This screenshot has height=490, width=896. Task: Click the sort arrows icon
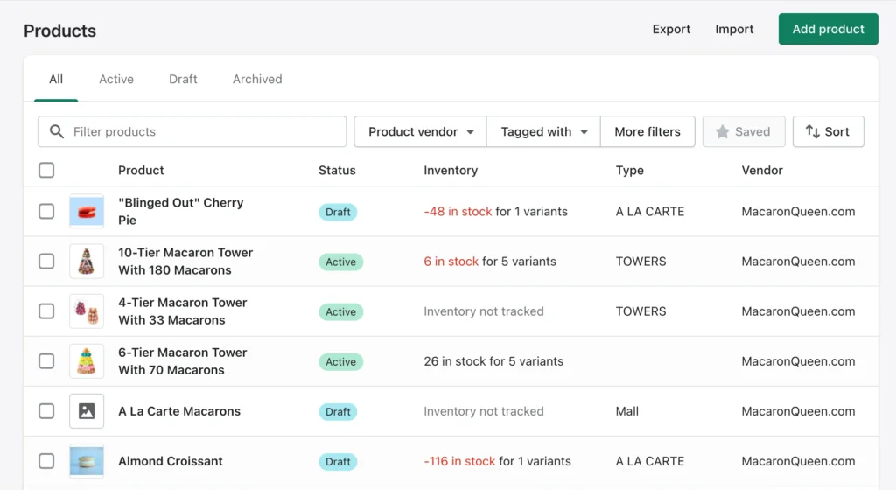point(812,132)
